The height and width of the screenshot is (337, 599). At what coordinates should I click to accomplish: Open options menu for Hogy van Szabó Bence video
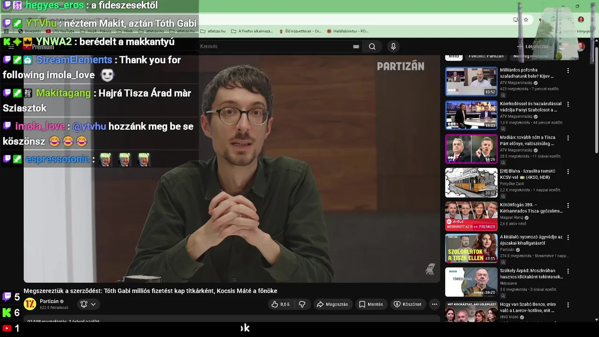(x=568, y=305)
